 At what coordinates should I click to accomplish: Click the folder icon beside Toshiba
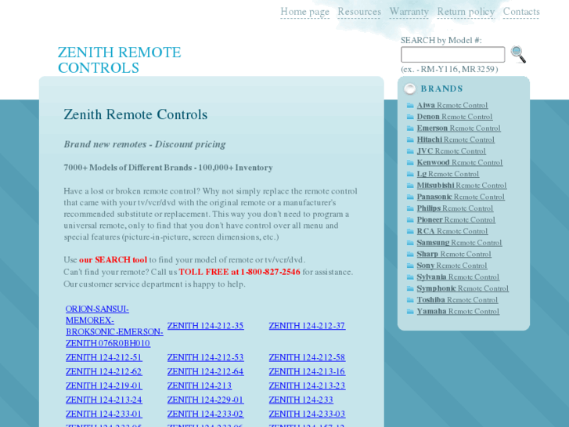410,300
